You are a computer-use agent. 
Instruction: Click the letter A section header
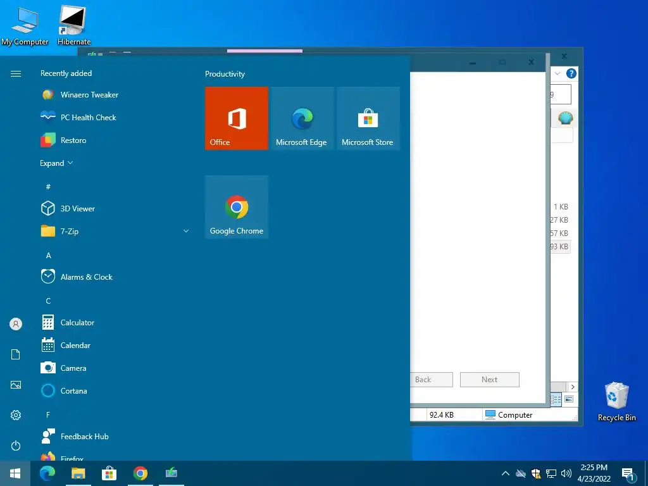point(48,255)
